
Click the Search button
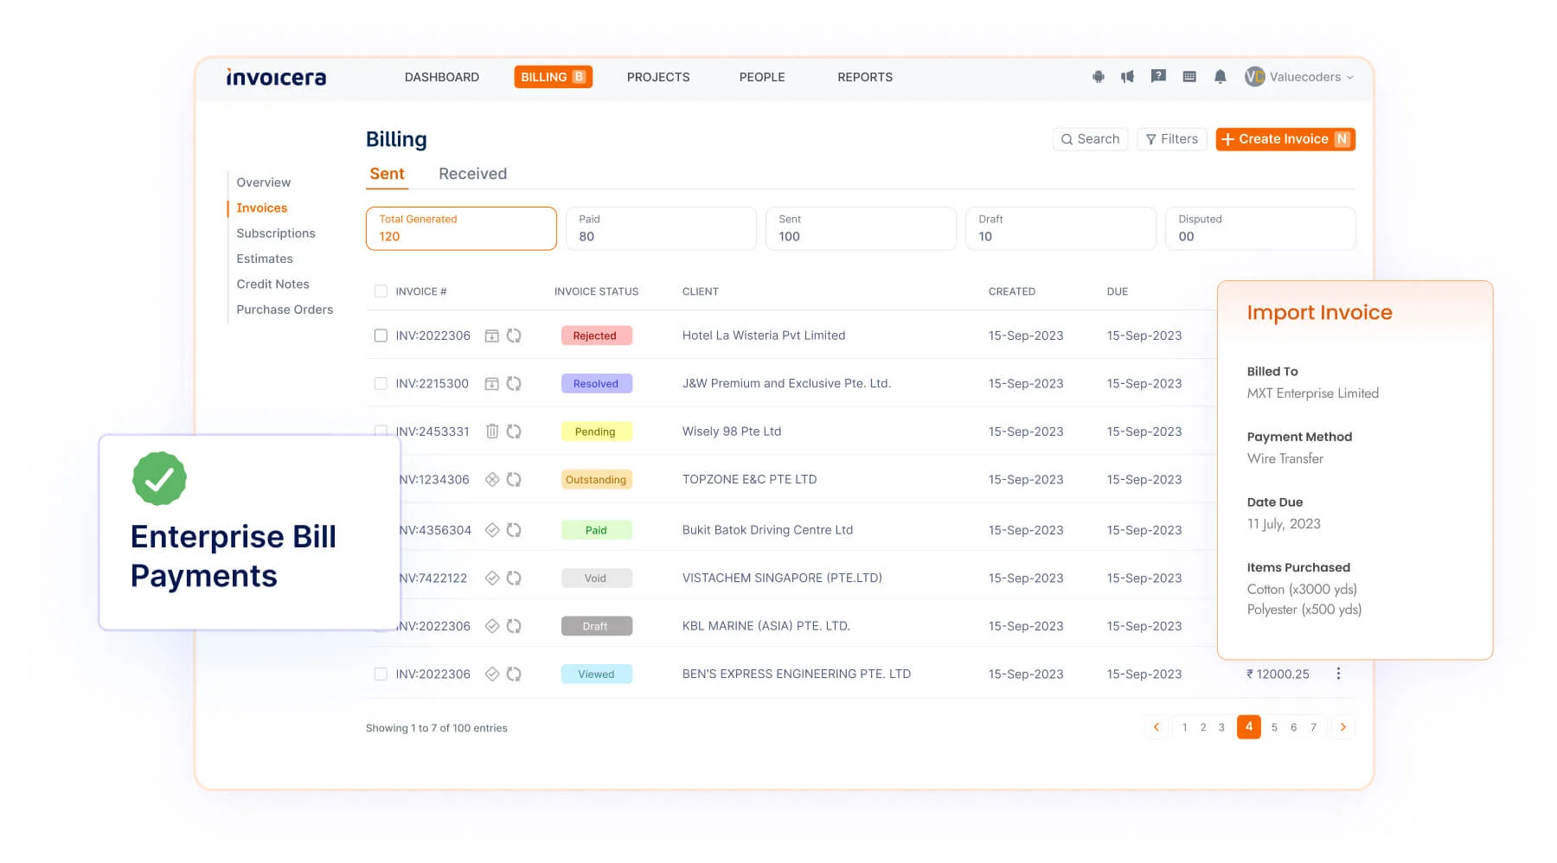click(x=1090, y=139)
